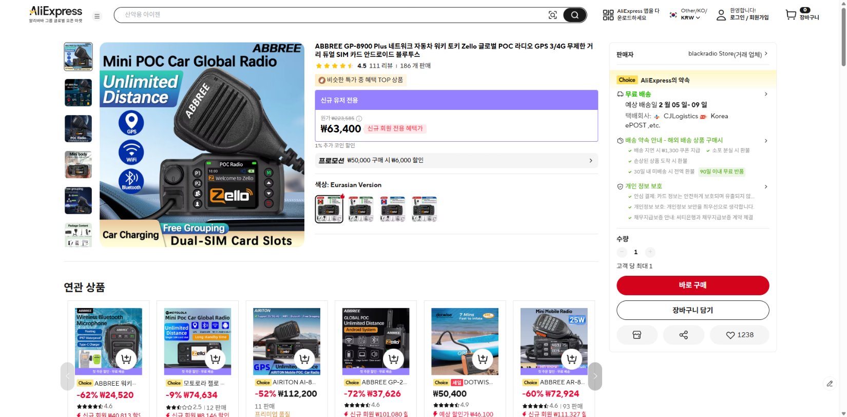Click the black magnifier search button
847x417 pixels.
click(x=575, y=15)
